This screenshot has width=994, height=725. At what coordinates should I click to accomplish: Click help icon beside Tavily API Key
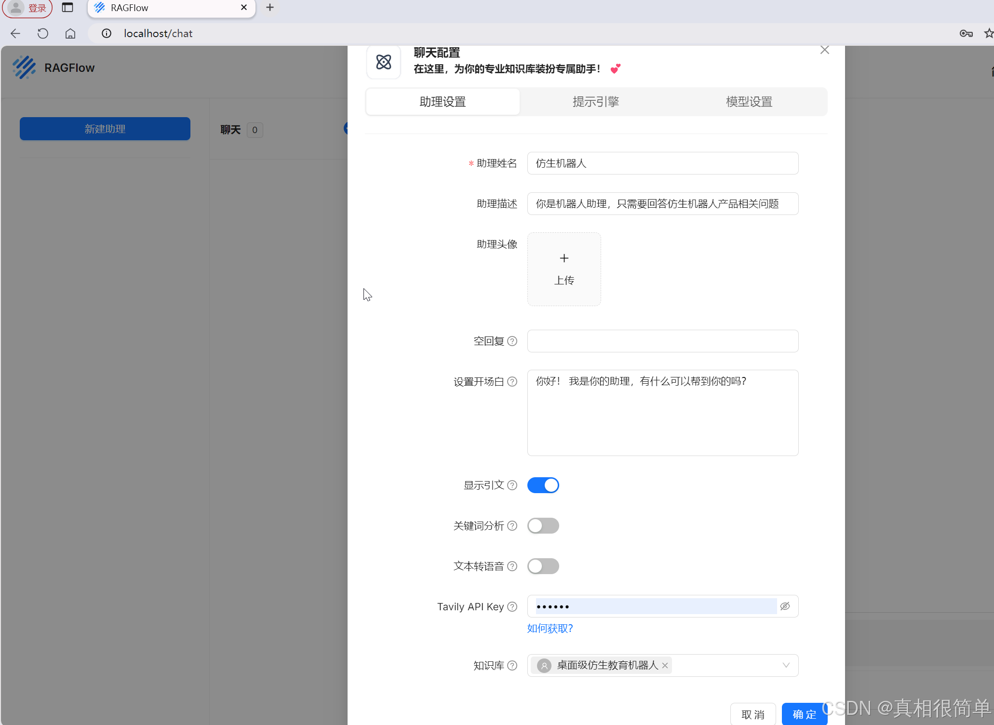(512, 607)
